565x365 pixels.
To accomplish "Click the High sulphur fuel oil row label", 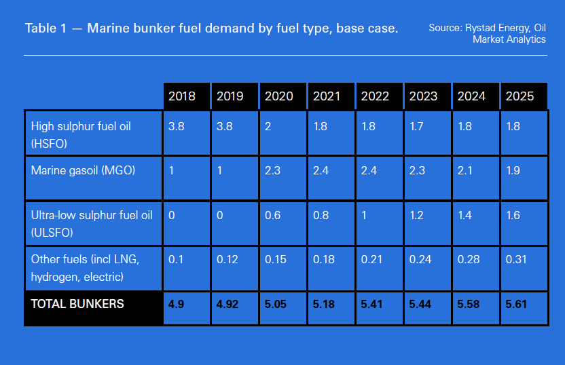I will (81, 133).
